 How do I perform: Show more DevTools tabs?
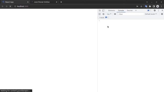pos(136,10)
